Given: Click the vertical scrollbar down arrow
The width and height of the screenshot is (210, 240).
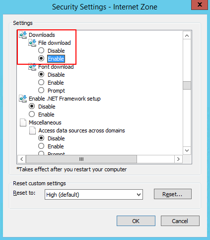Looking at the screenshot, I should (187, 150).
